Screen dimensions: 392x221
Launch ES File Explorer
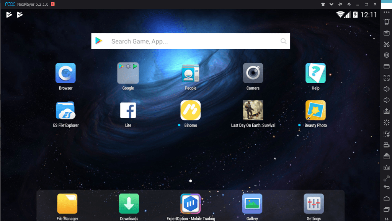65,110
